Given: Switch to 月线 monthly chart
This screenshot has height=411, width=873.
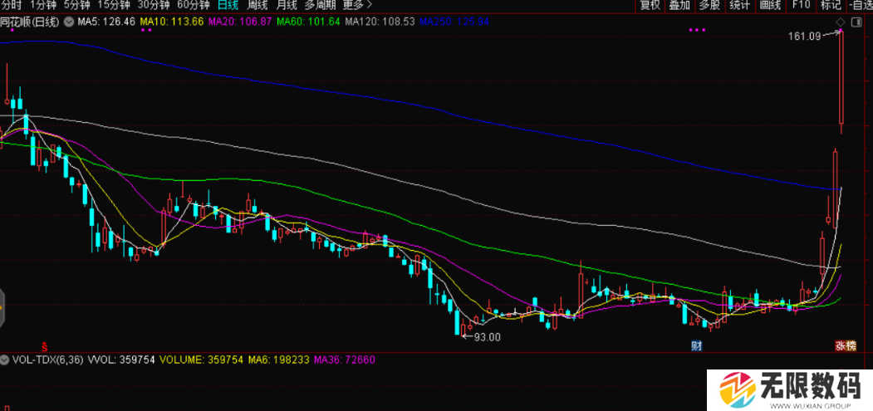Looking at the screenshot, I should tap(287, 6).
